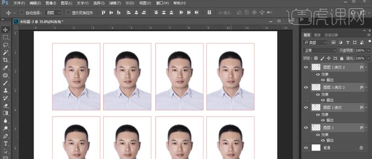The image size is (372, 159).
Task: Open the 类型 layer filter dropdown
Action: pyautogui.click(x=316, y=43)
